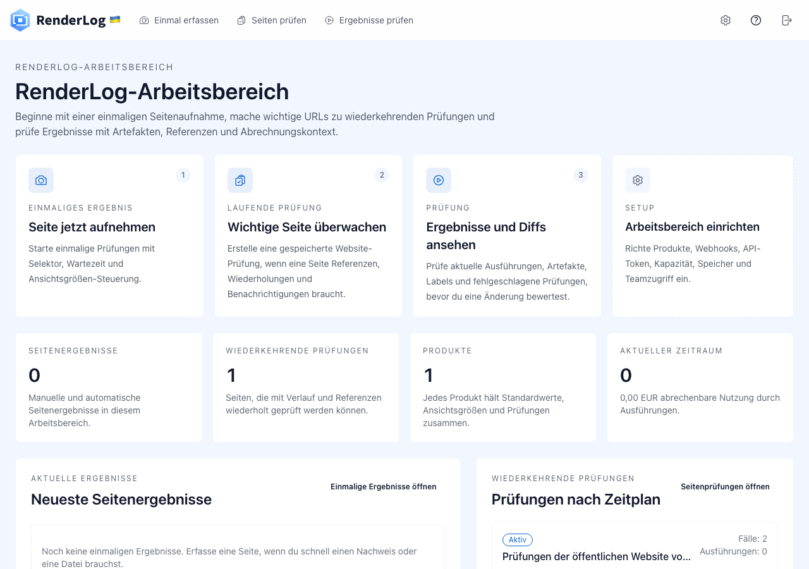Screen dimensions: 809x569
Task: Click the camera icon in Einmaliges Ergebnis card
Action: tap(41, 180)
